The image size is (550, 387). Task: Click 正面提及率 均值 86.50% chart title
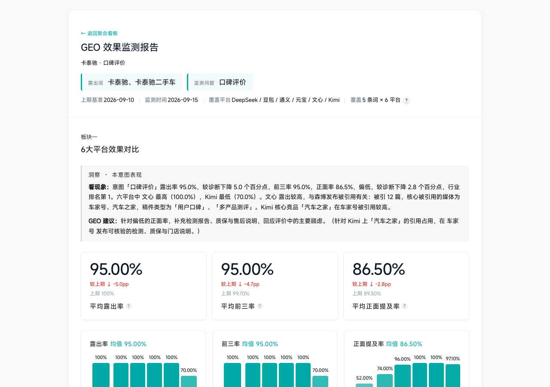[x=388, y=344]
